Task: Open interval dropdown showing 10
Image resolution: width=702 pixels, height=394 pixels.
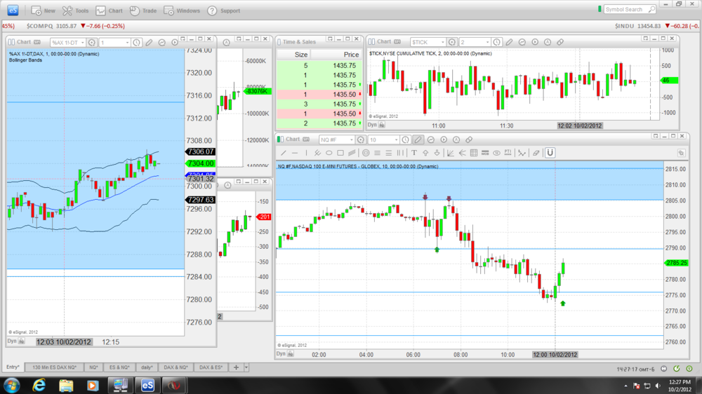Action: (x=396, y=140)
